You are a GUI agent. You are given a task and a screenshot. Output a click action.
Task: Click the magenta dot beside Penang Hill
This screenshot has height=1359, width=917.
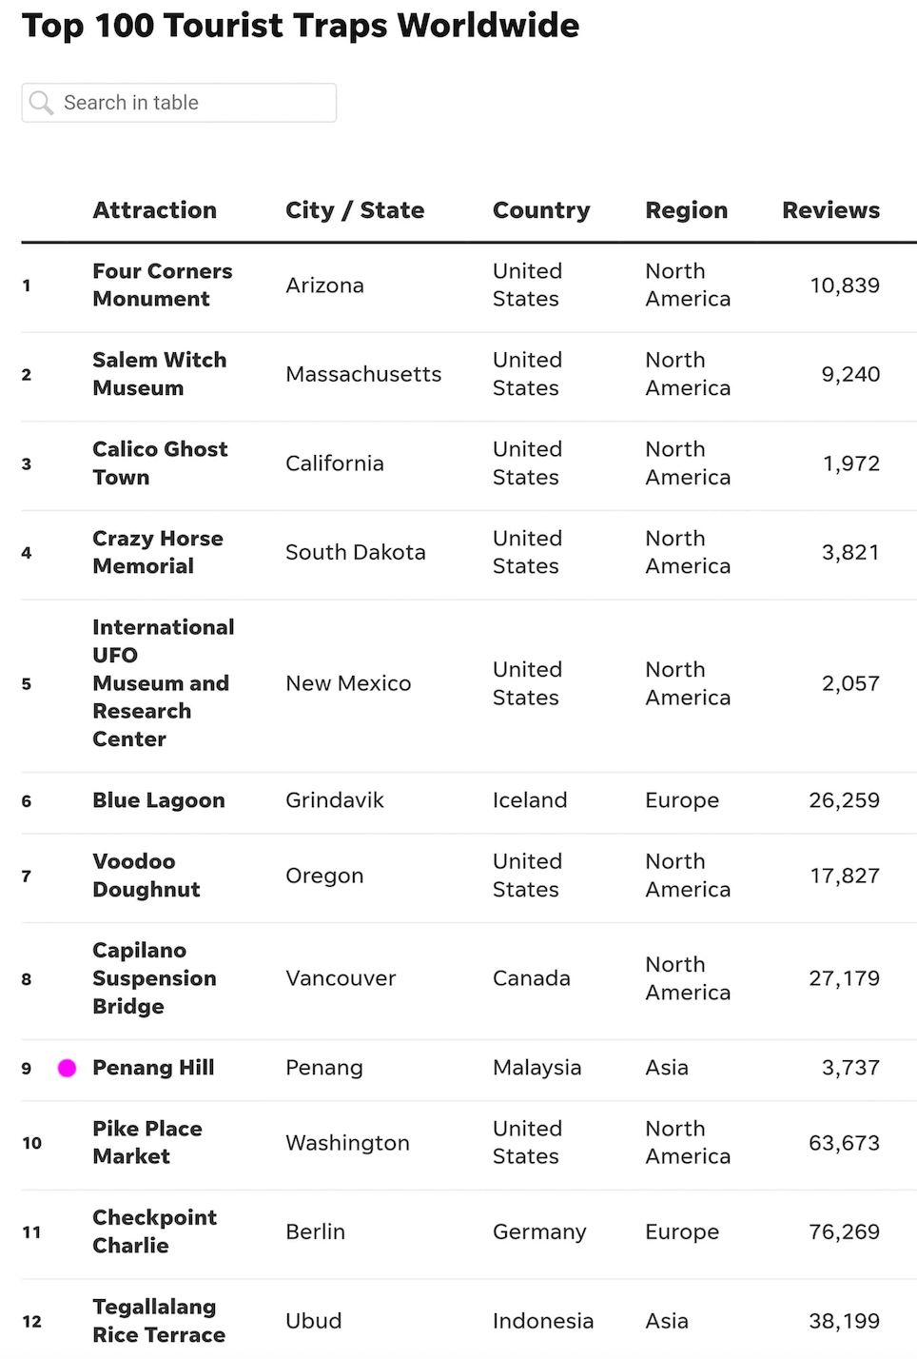click(x=67, y=1068)
